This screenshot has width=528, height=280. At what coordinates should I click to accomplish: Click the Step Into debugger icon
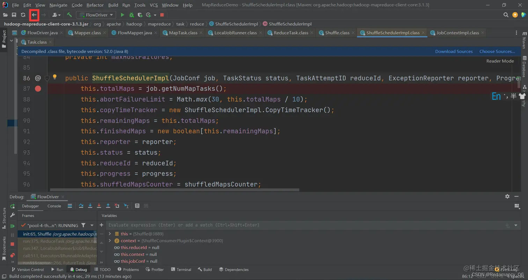pyautogui.click(x=90, y=206)
